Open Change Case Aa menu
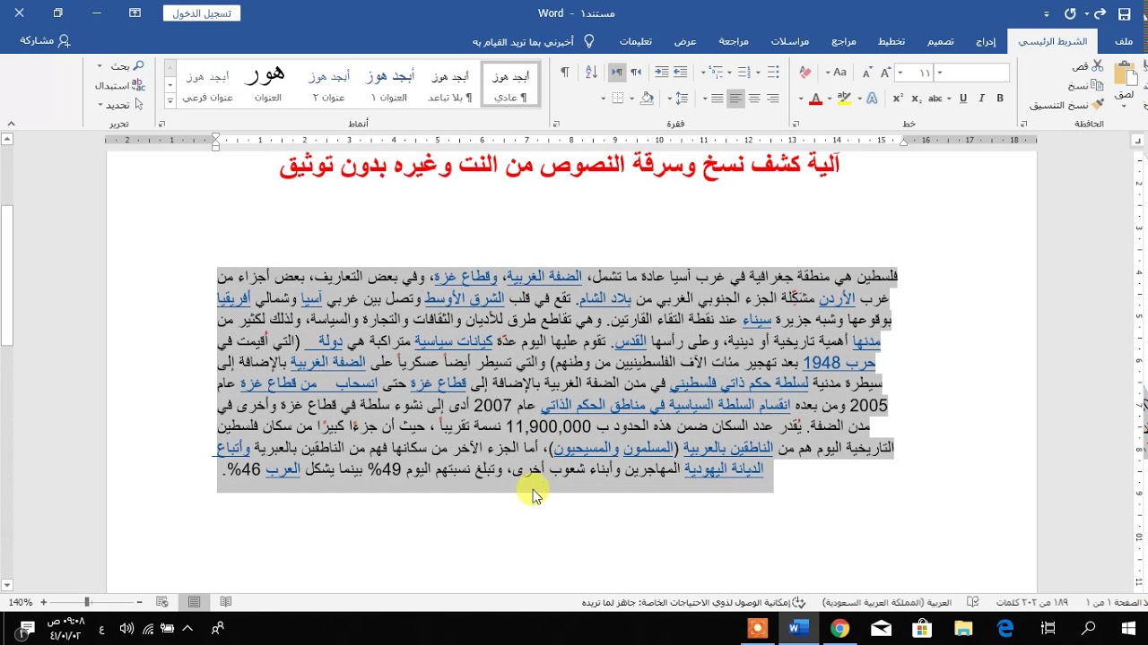 click(837, 73)
